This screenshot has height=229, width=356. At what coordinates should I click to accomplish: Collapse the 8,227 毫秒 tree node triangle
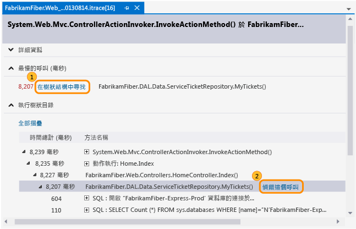(x=35, y=175)
